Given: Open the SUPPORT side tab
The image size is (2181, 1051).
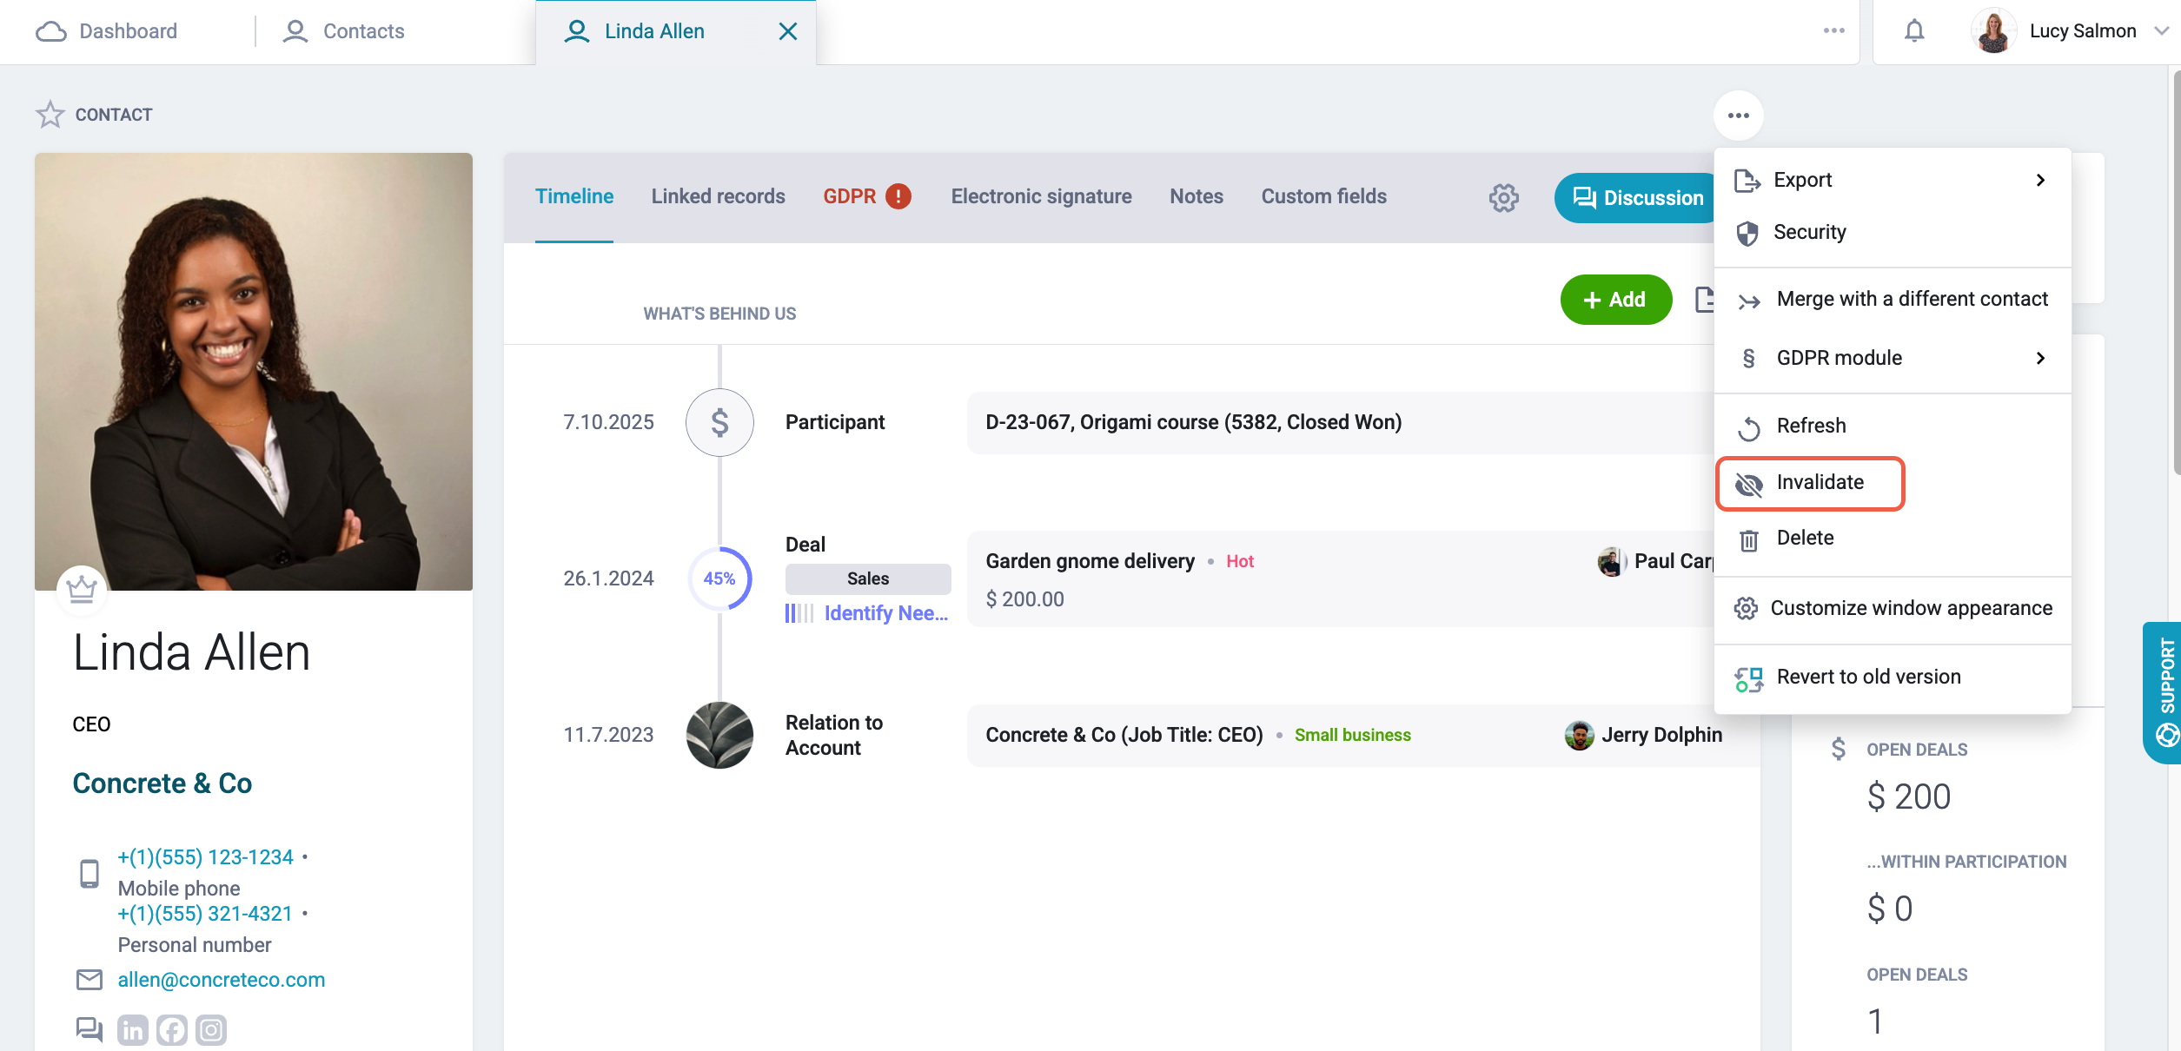Looking at the screenshot, I should (x=2164, y=693).
